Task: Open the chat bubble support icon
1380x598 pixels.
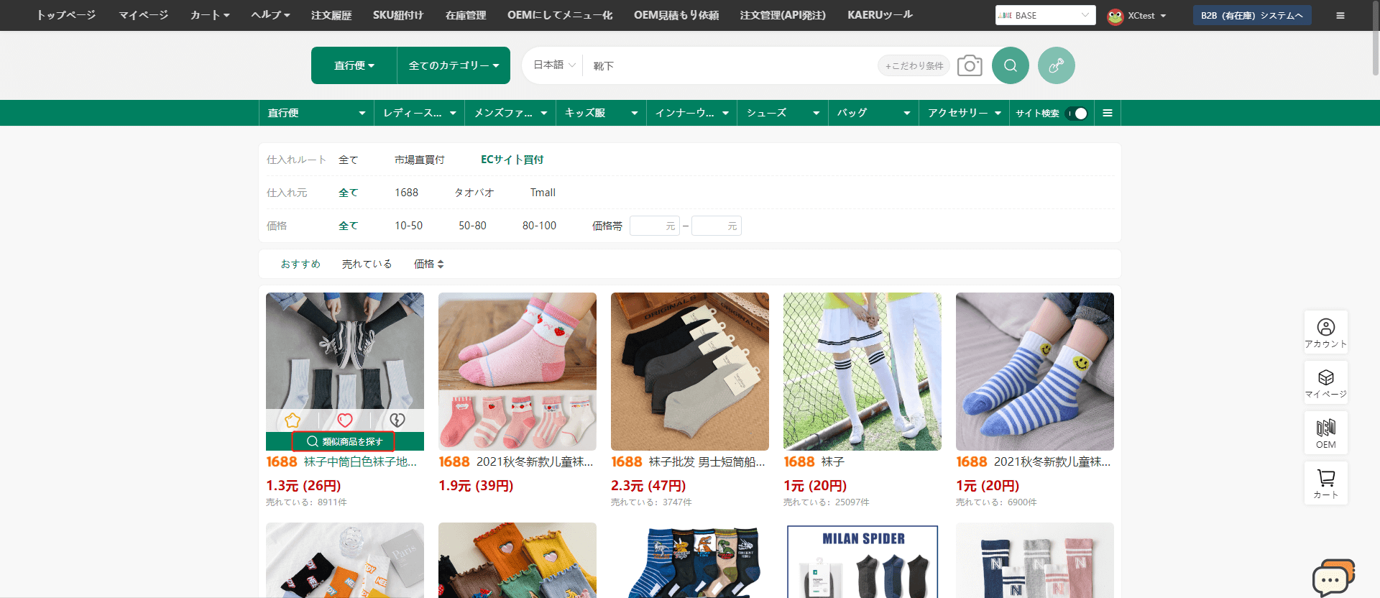Action: click(x=1333, y=578)
